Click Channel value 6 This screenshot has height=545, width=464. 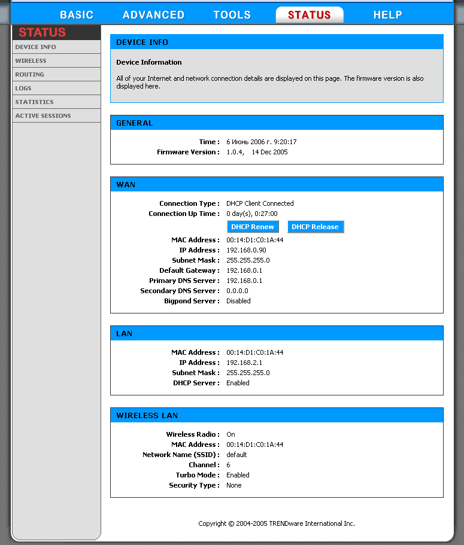click(228, 465)
